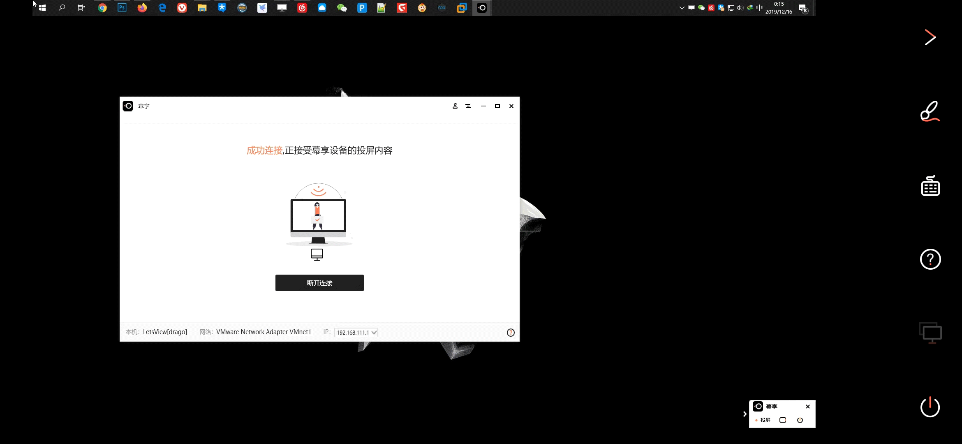Toggle the 中 input method indicator in tray

(x=759, y=8)
